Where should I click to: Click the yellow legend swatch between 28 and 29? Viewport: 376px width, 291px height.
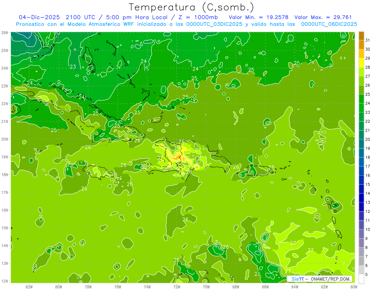362,63
